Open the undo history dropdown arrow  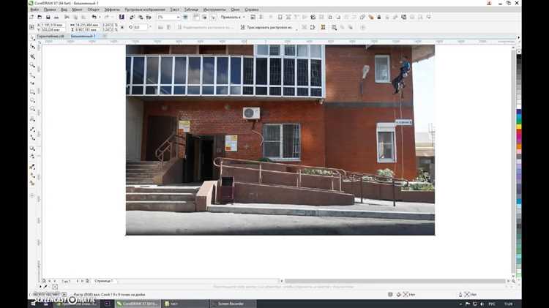[x=100, y=17]
